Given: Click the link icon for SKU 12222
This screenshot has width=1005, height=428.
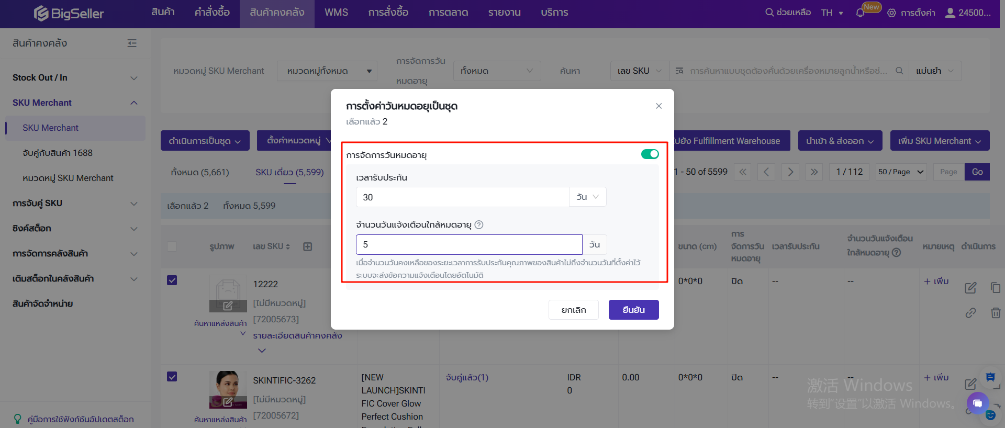Looking at the screenshot, I should (970, 313).
